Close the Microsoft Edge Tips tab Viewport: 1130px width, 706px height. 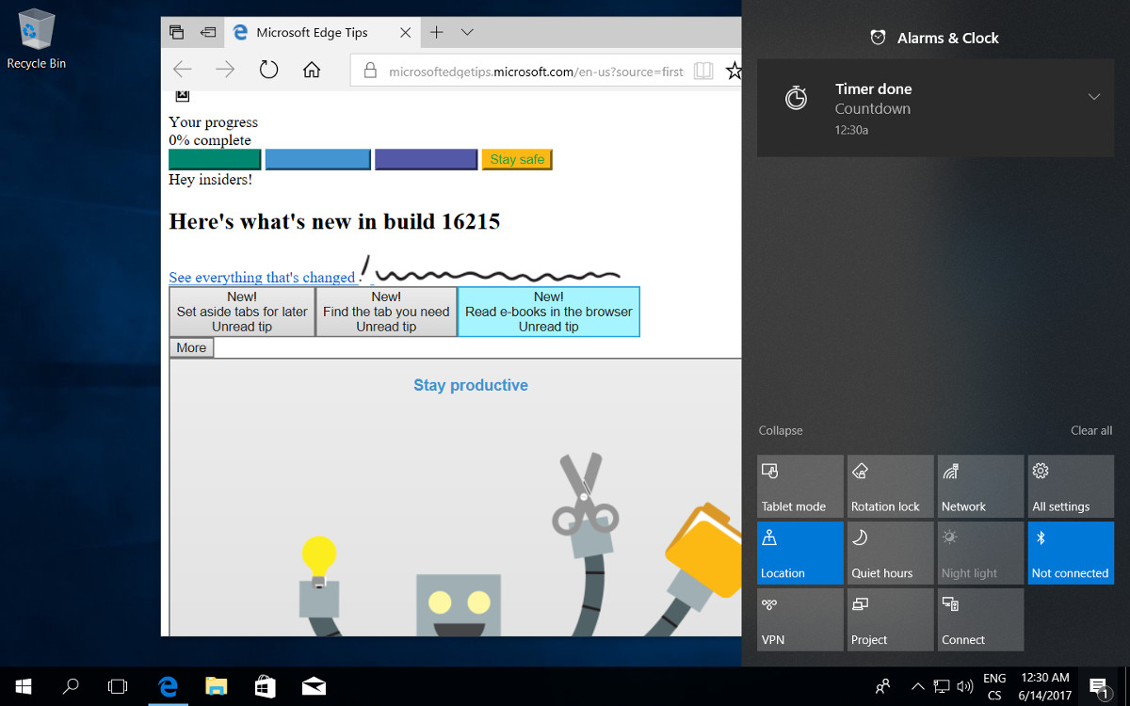[405, 32]
